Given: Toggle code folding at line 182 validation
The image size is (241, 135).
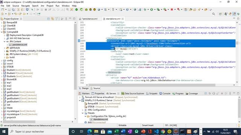Looking at the screenshot, I should click(84, 25).
